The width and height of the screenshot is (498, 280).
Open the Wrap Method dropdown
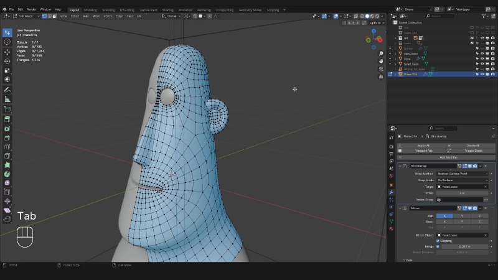coord(462,174)
